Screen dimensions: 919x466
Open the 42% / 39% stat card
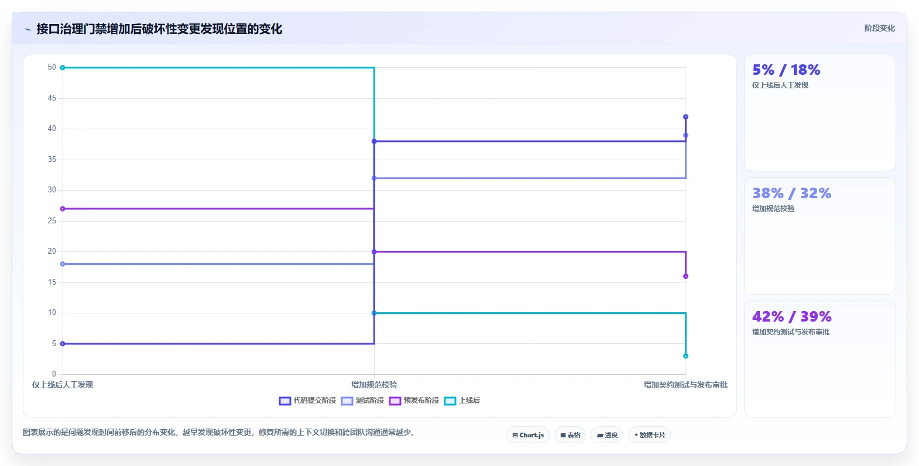pyautogui.click(x=819, y=360)
